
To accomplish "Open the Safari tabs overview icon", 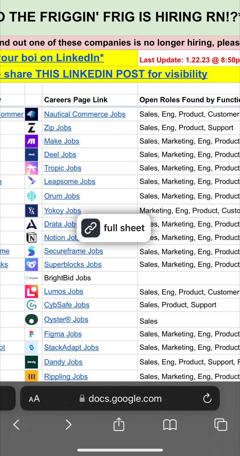I will point(220,424).
